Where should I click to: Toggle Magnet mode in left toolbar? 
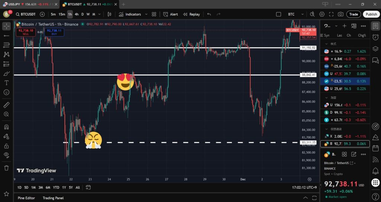pyautogui.click(x=6, y=127)
